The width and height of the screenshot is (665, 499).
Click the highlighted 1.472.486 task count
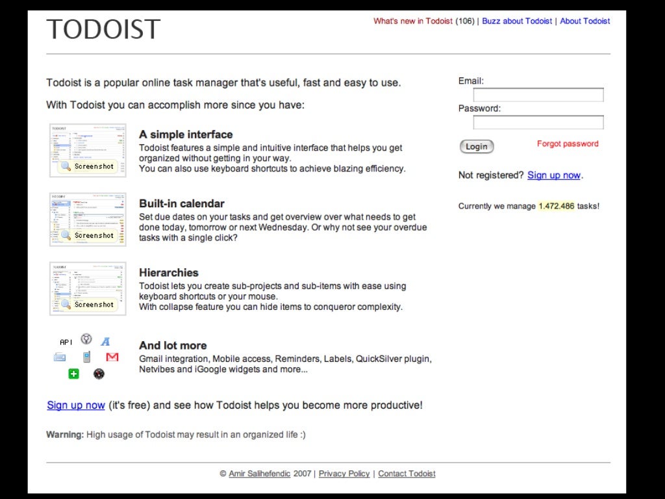click(557, 206)
